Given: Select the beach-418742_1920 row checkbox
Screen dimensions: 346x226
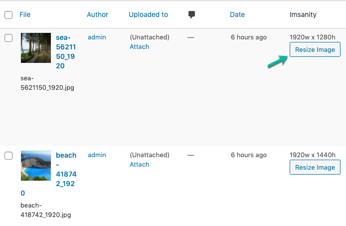Looking at the screenshot, I should 8,156.
